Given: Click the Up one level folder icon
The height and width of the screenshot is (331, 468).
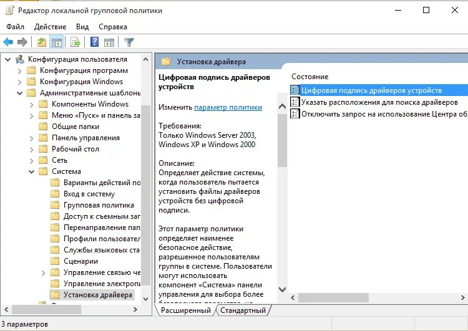Looking at the screenshot, I should pyautogui.click(x=42, y=42).
